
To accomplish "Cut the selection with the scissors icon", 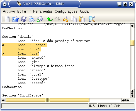I will [66, 19].
